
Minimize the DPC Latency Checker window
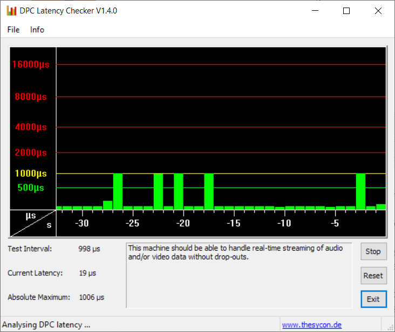(x=315, y=11)
